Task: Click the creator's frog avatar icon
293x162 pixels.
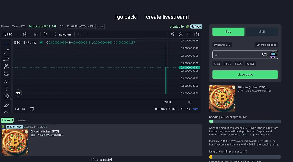Action: coord(188,27)
